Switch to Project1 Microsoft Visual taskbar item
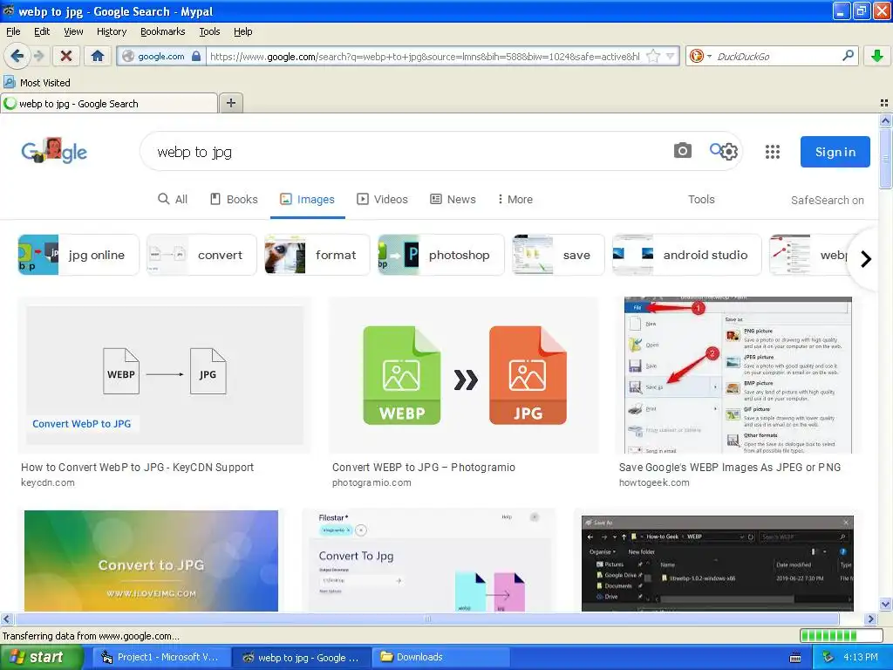Viewport: 893px width, 670px height. click(160, 657)
